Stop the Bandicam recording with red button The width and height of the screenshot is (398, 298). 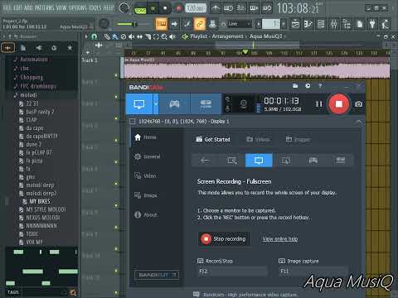tap(338, 104)
